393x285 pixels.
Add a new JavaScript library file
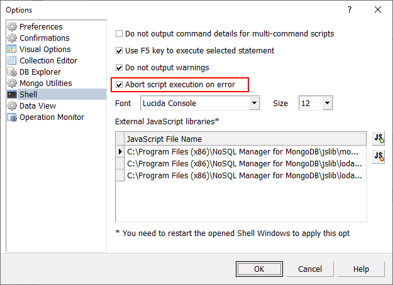379,139
